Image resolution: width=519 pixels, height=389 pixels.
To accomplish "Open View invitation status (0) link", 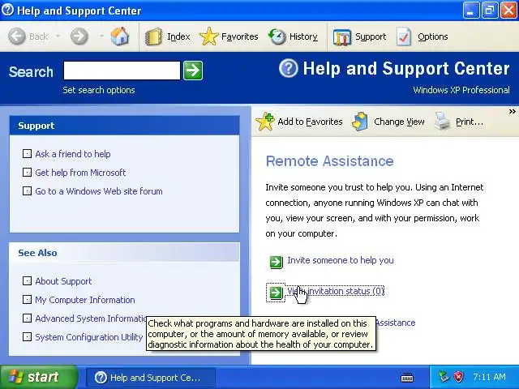I will pos(336,291).
